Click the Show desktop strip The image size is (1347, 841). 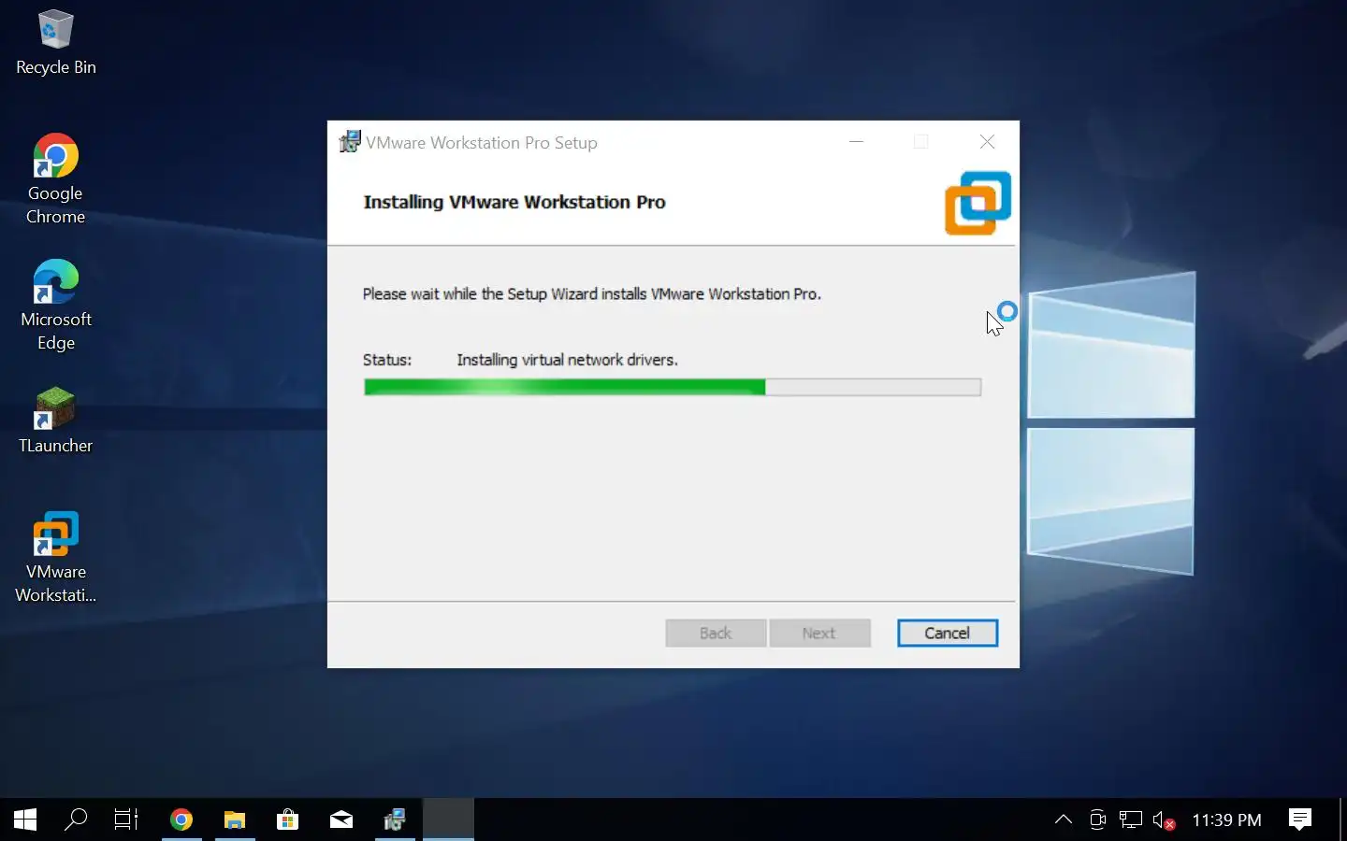[1343, 820]
